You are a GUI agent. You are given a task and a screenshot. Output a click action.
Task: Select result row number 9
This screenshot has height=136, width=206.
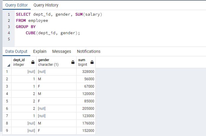click(7, 131)
